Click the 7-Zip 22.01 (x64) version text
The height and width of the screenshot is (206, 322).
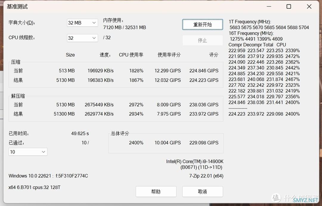[x=206, y=176]
